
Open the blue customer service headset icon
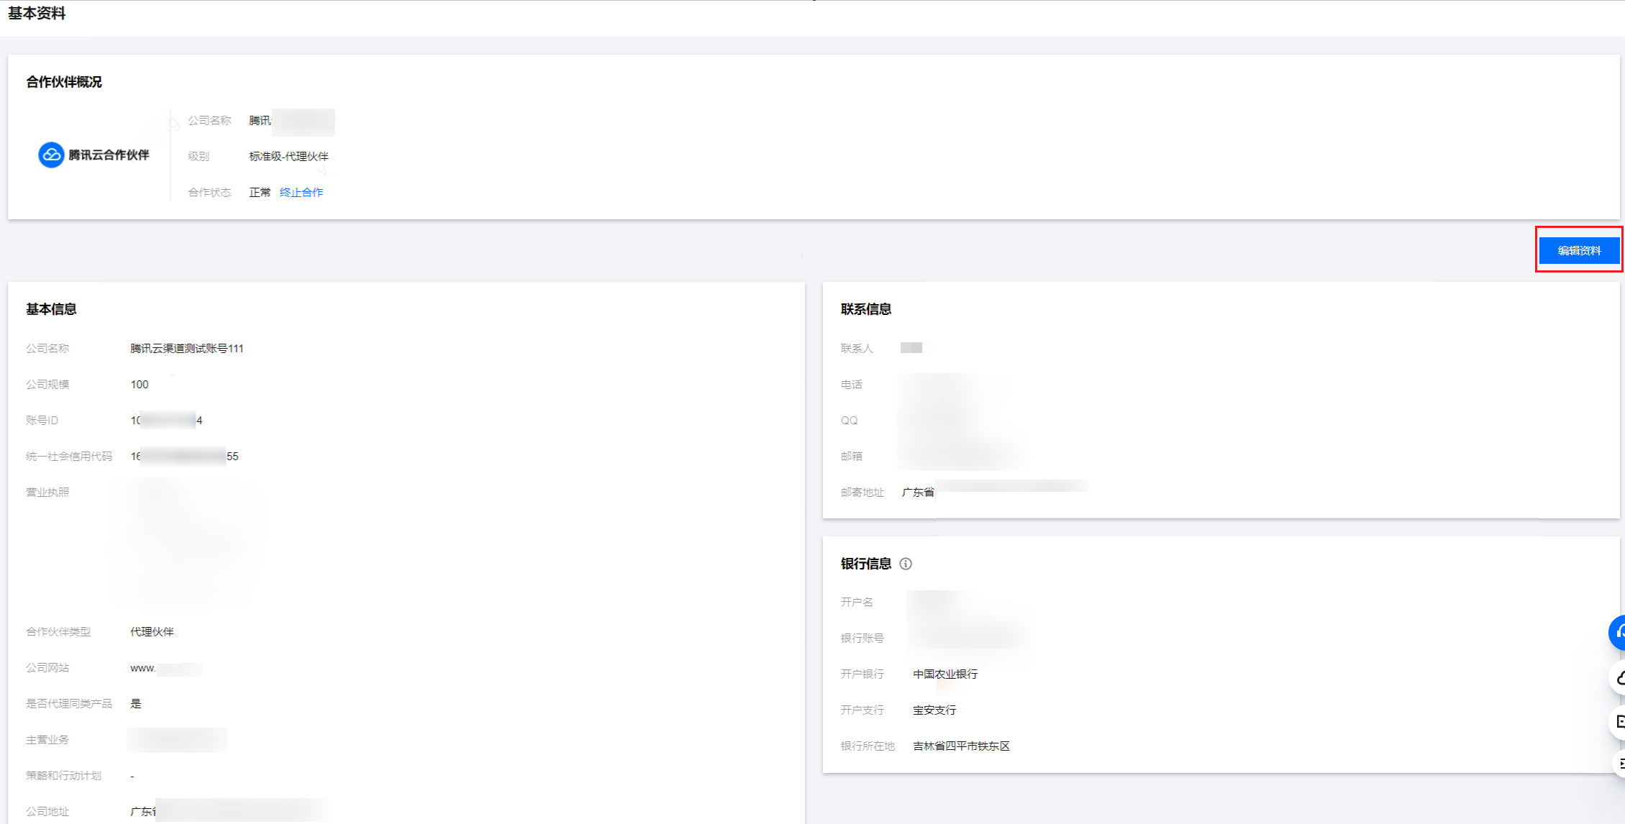(1619, 632)
